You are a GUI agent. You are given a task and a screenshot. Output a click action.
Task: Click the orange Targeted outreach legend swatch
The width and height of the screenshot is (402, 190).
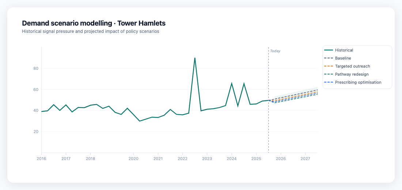point(329,66)
